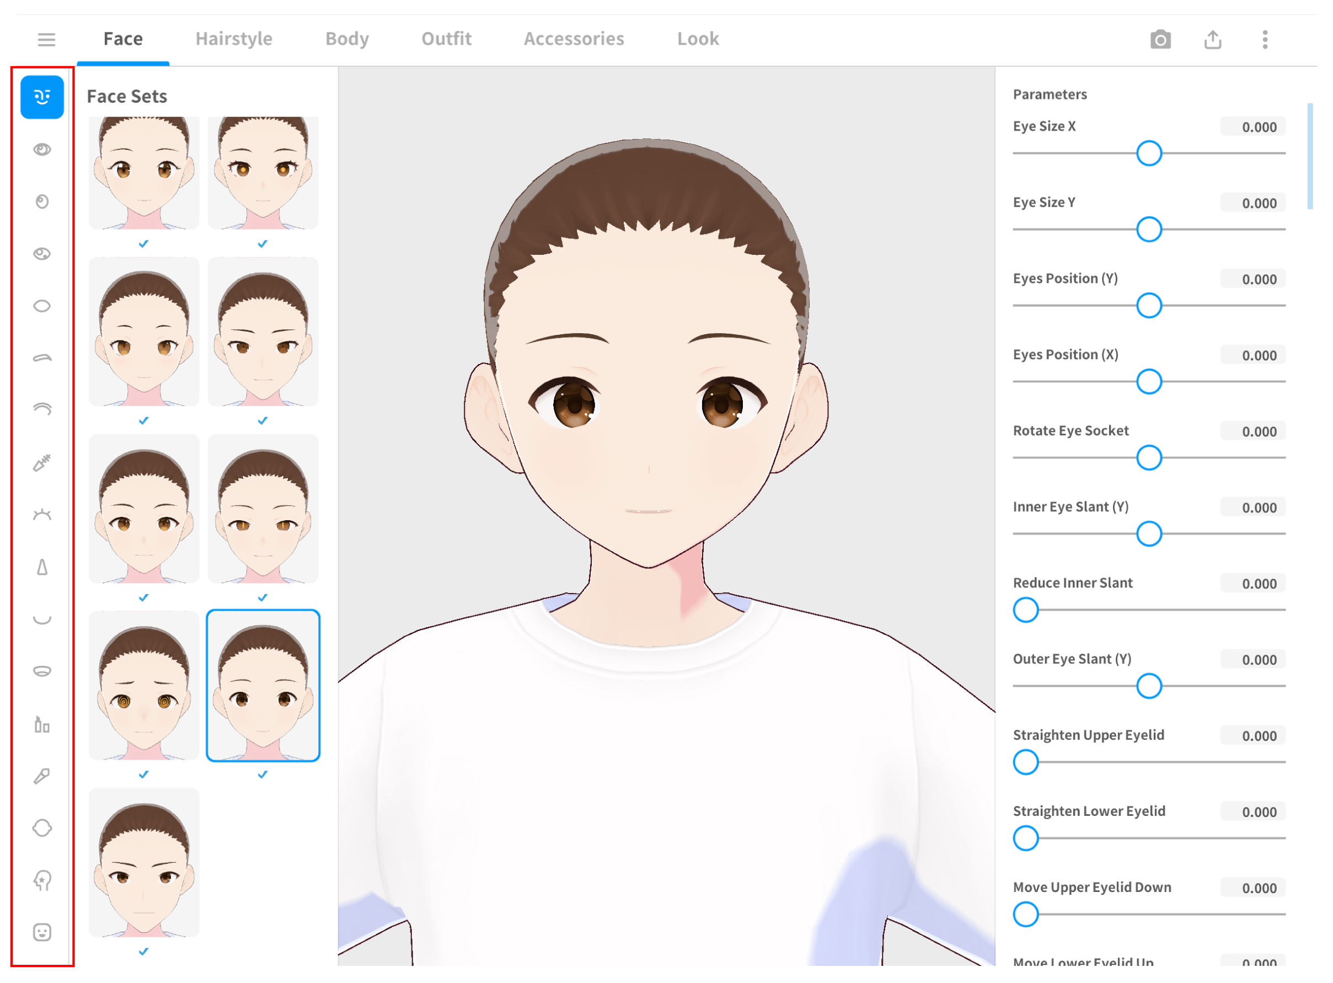
Task: Select the eyebrow category icon
Action: [x=41, y=357]
